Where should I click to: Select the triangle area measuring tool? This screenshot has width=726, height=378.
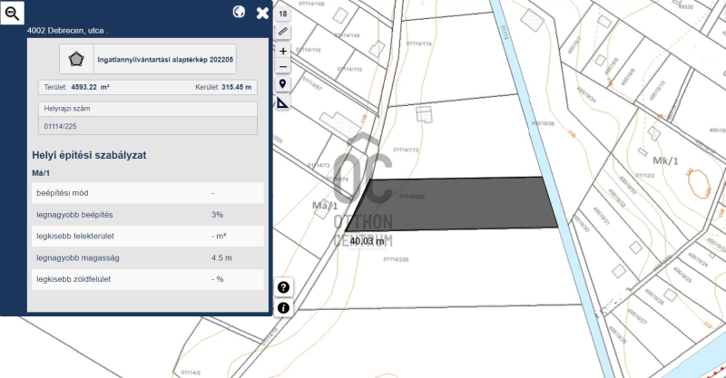coord(283,102)
